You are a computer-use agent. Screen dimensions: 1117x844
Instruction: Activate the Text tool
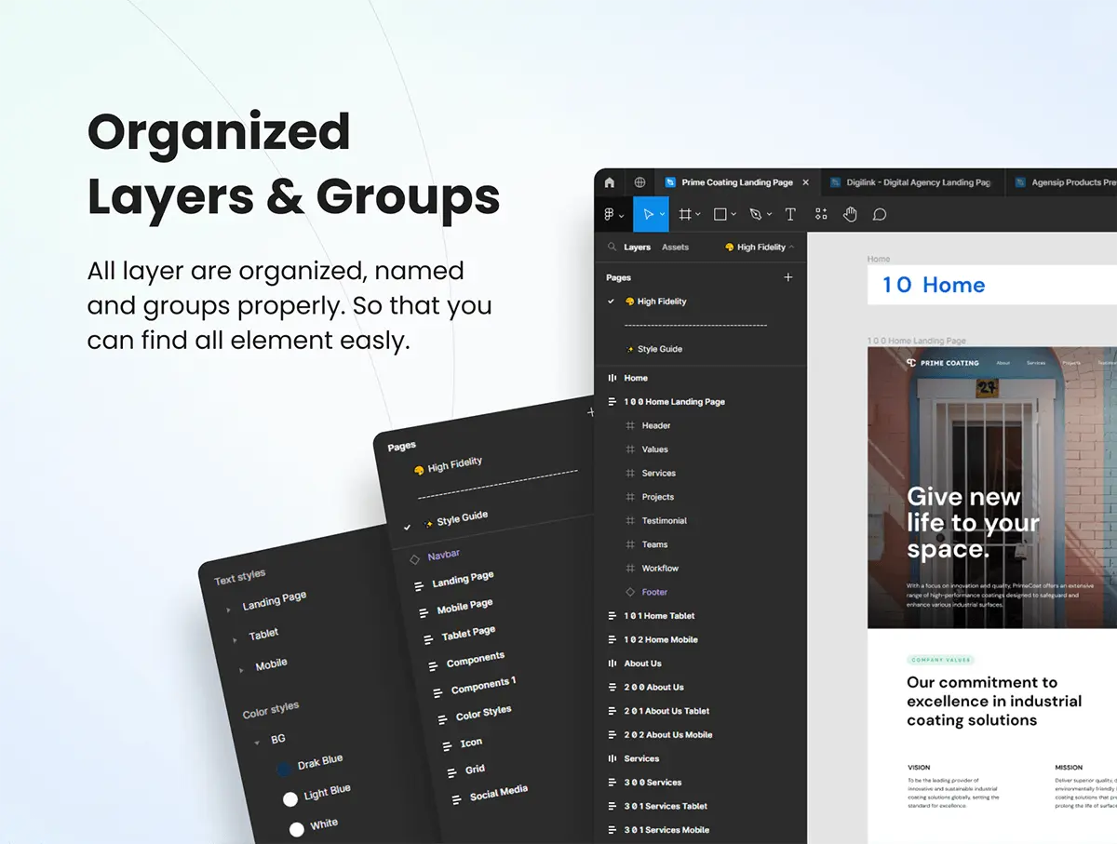pyautogui.click(x=790, y=214)
